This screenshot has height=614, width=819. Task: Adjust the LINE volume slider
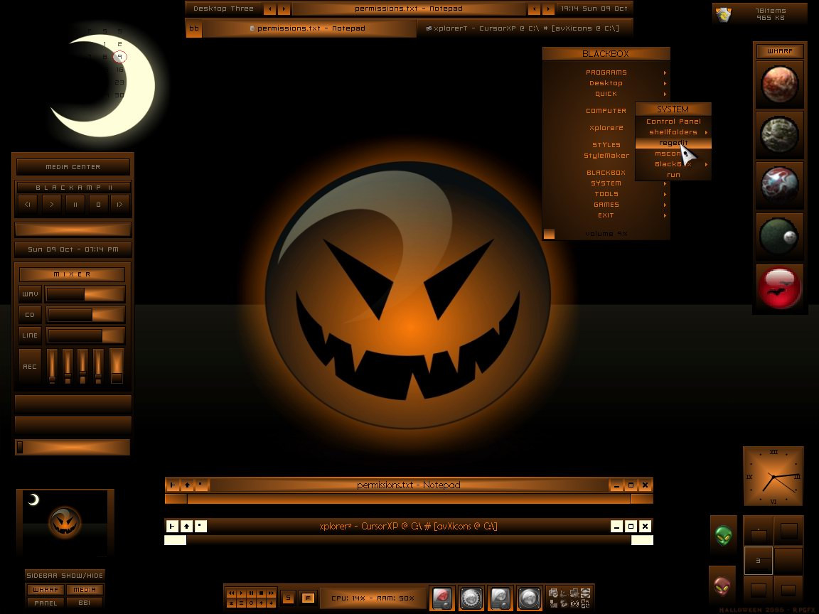(x=85, y=335)
